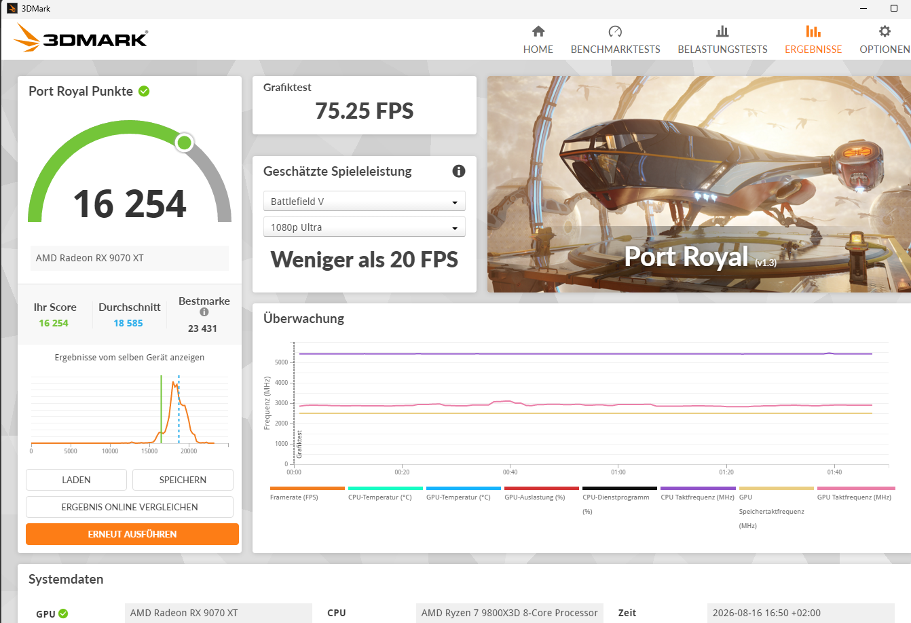The height and width of the screenshot is (623, 911).
Task: Click the purple CPU frequency line in the chart
Action: 585,354
